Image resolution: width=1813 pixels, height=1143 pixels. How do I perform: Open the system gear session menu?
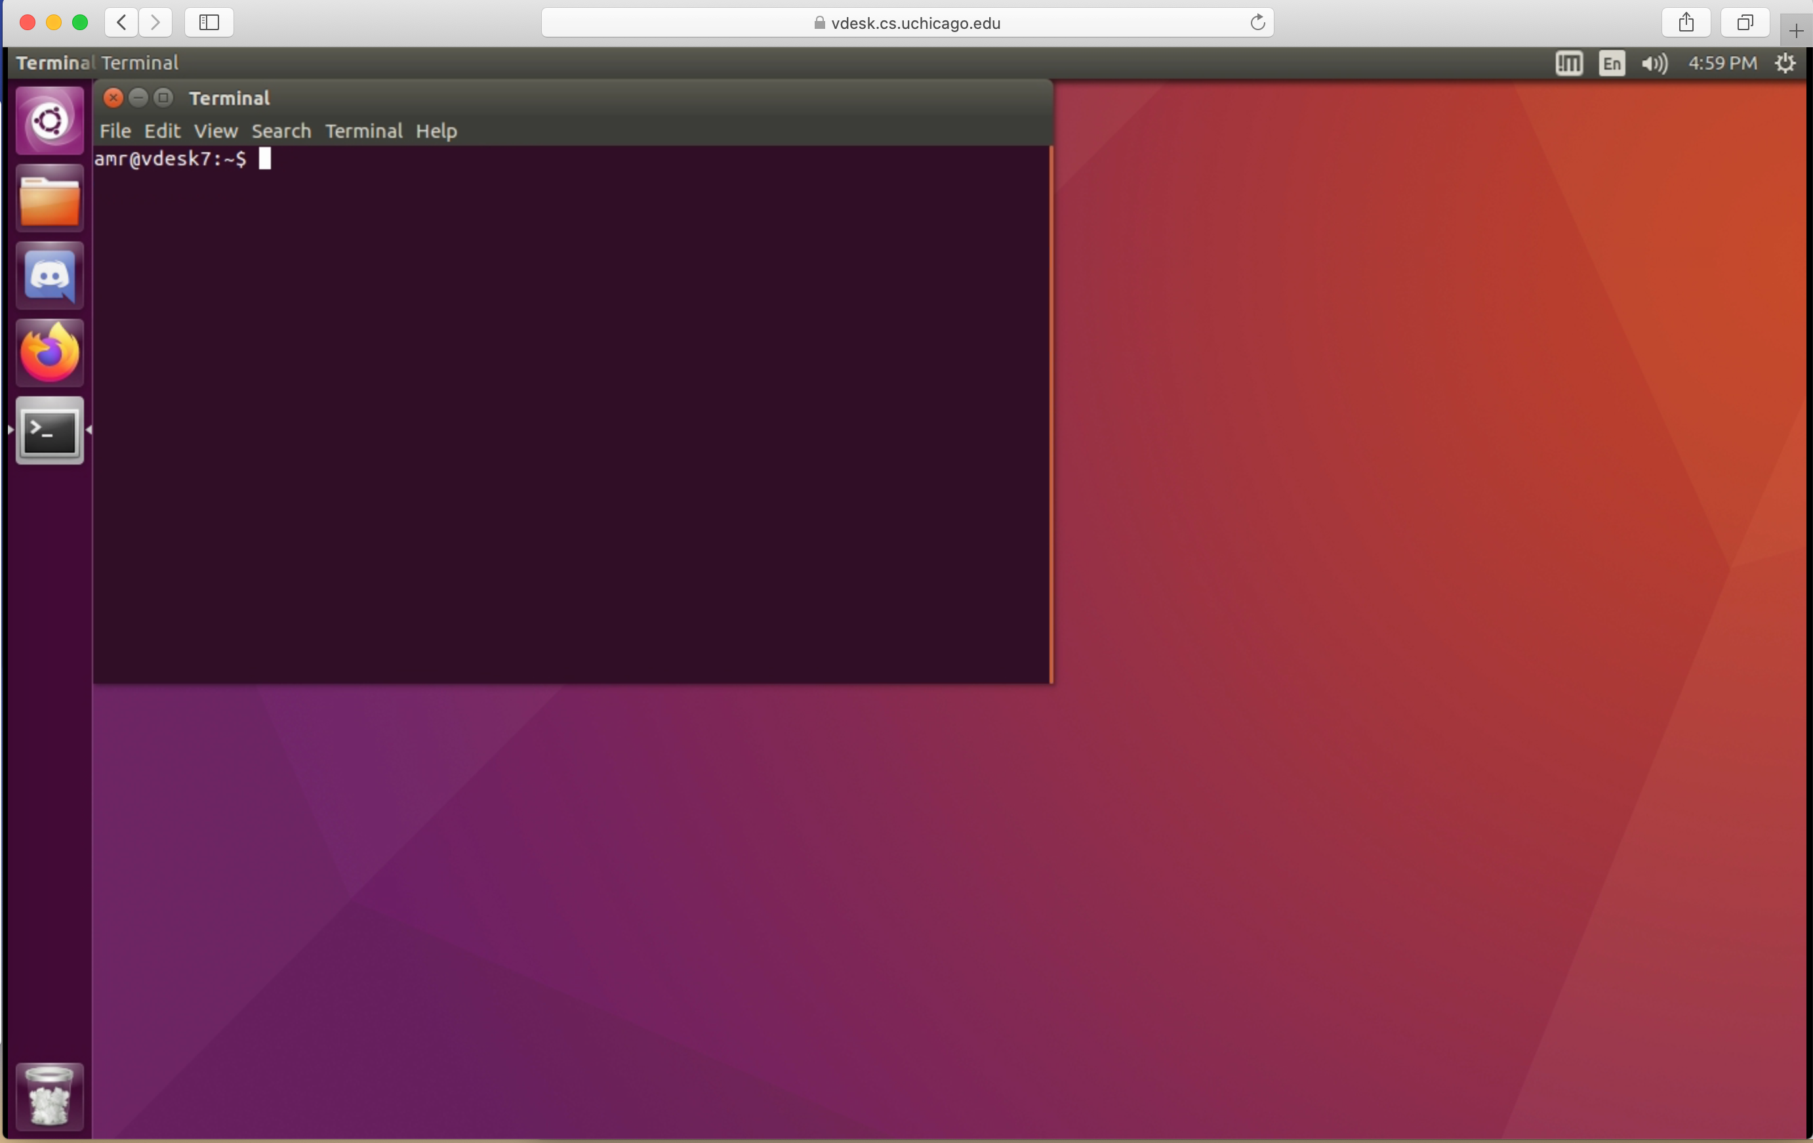pos(1785,63)
